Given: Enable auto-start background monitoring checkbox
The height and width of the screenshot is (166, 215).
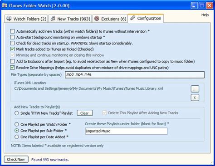Looking at the screenshot, I should point(12,37).
